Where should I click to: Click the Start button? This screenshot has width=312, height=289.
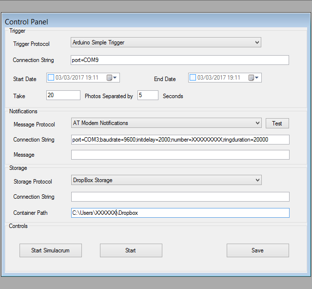click(x=131, y=250)
